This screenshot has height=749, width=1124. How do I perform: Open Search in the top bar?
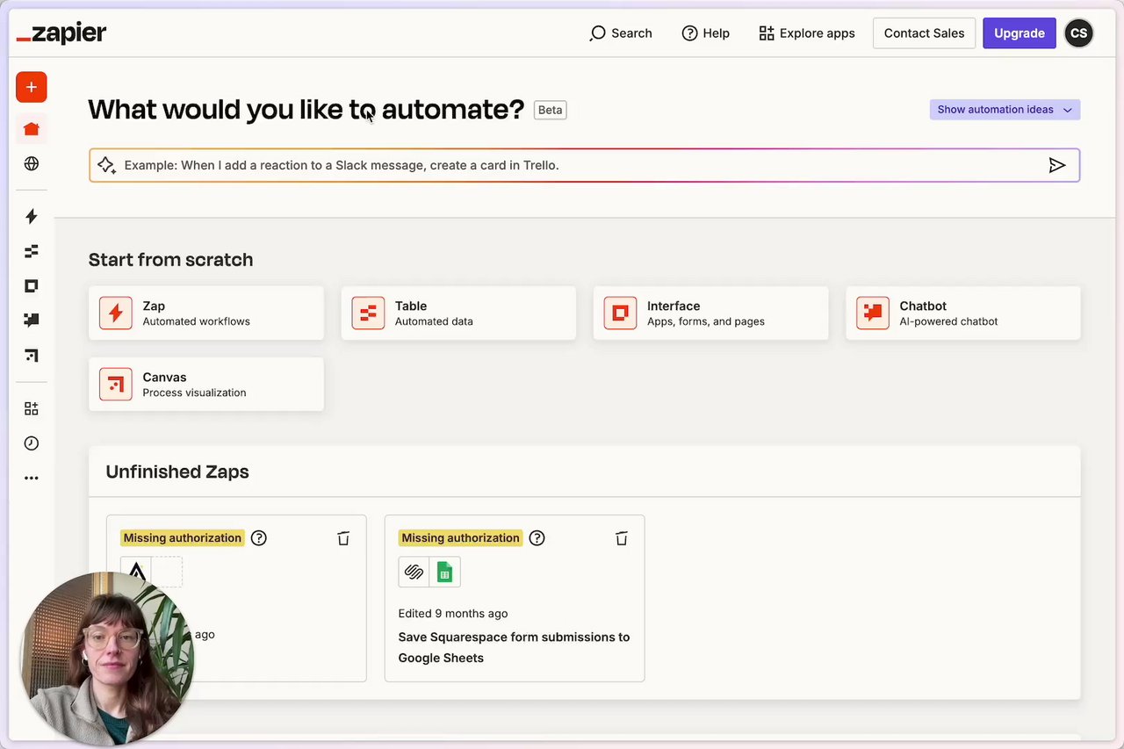click(621, 33)
